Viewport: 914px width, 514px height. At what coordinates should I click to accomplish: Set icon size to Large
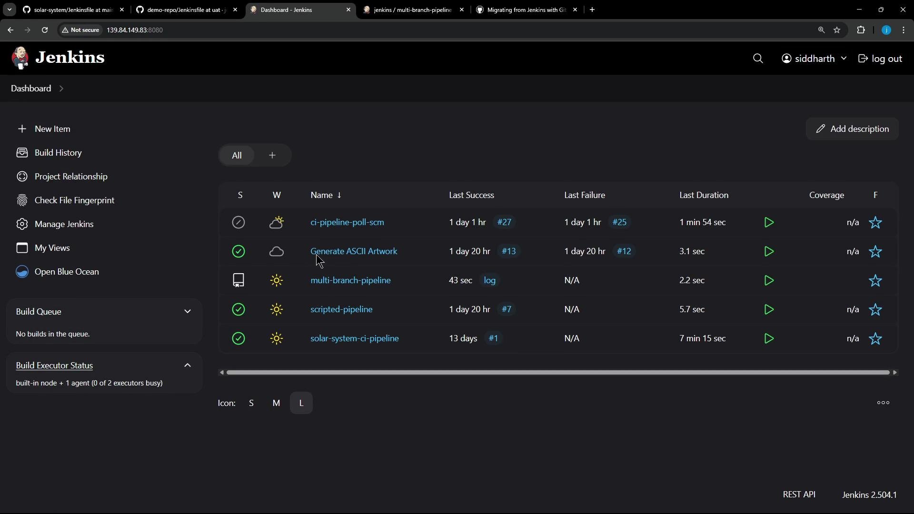click(x=301, y=403)
